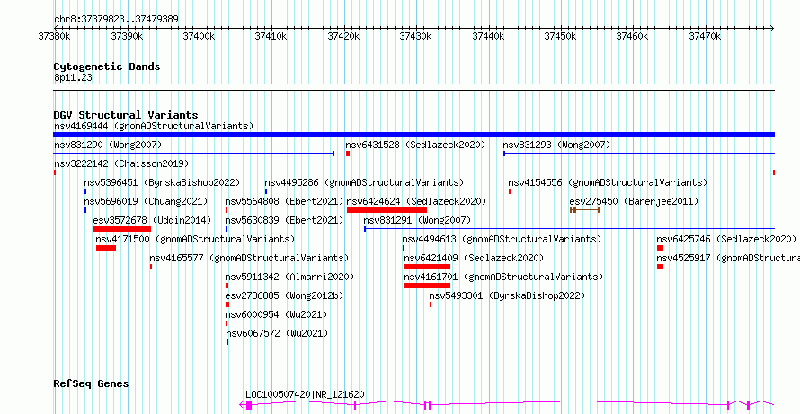This screenshot has width=800, height=414.
Task: Click the small red marker under nsv6431528
Action: pos(348,154)
